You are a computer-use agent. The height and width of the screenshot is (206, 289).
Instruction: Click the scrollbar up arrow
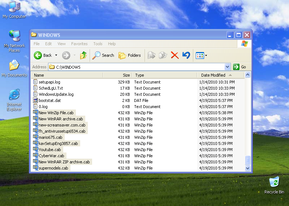247,75
